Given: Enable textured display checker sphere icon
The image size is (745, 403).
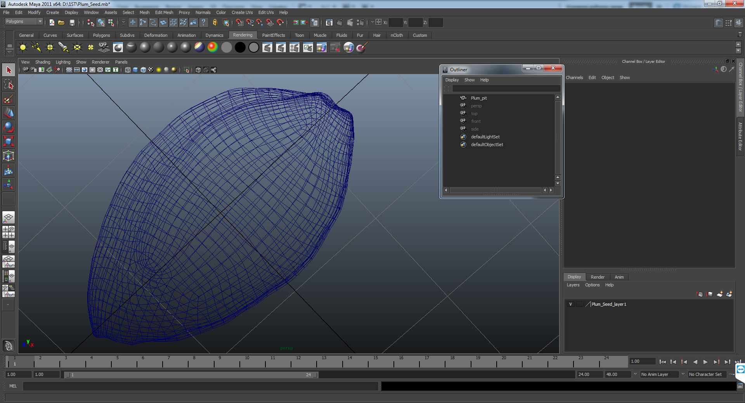Looking at the screenshot, I should click(151, 70).
